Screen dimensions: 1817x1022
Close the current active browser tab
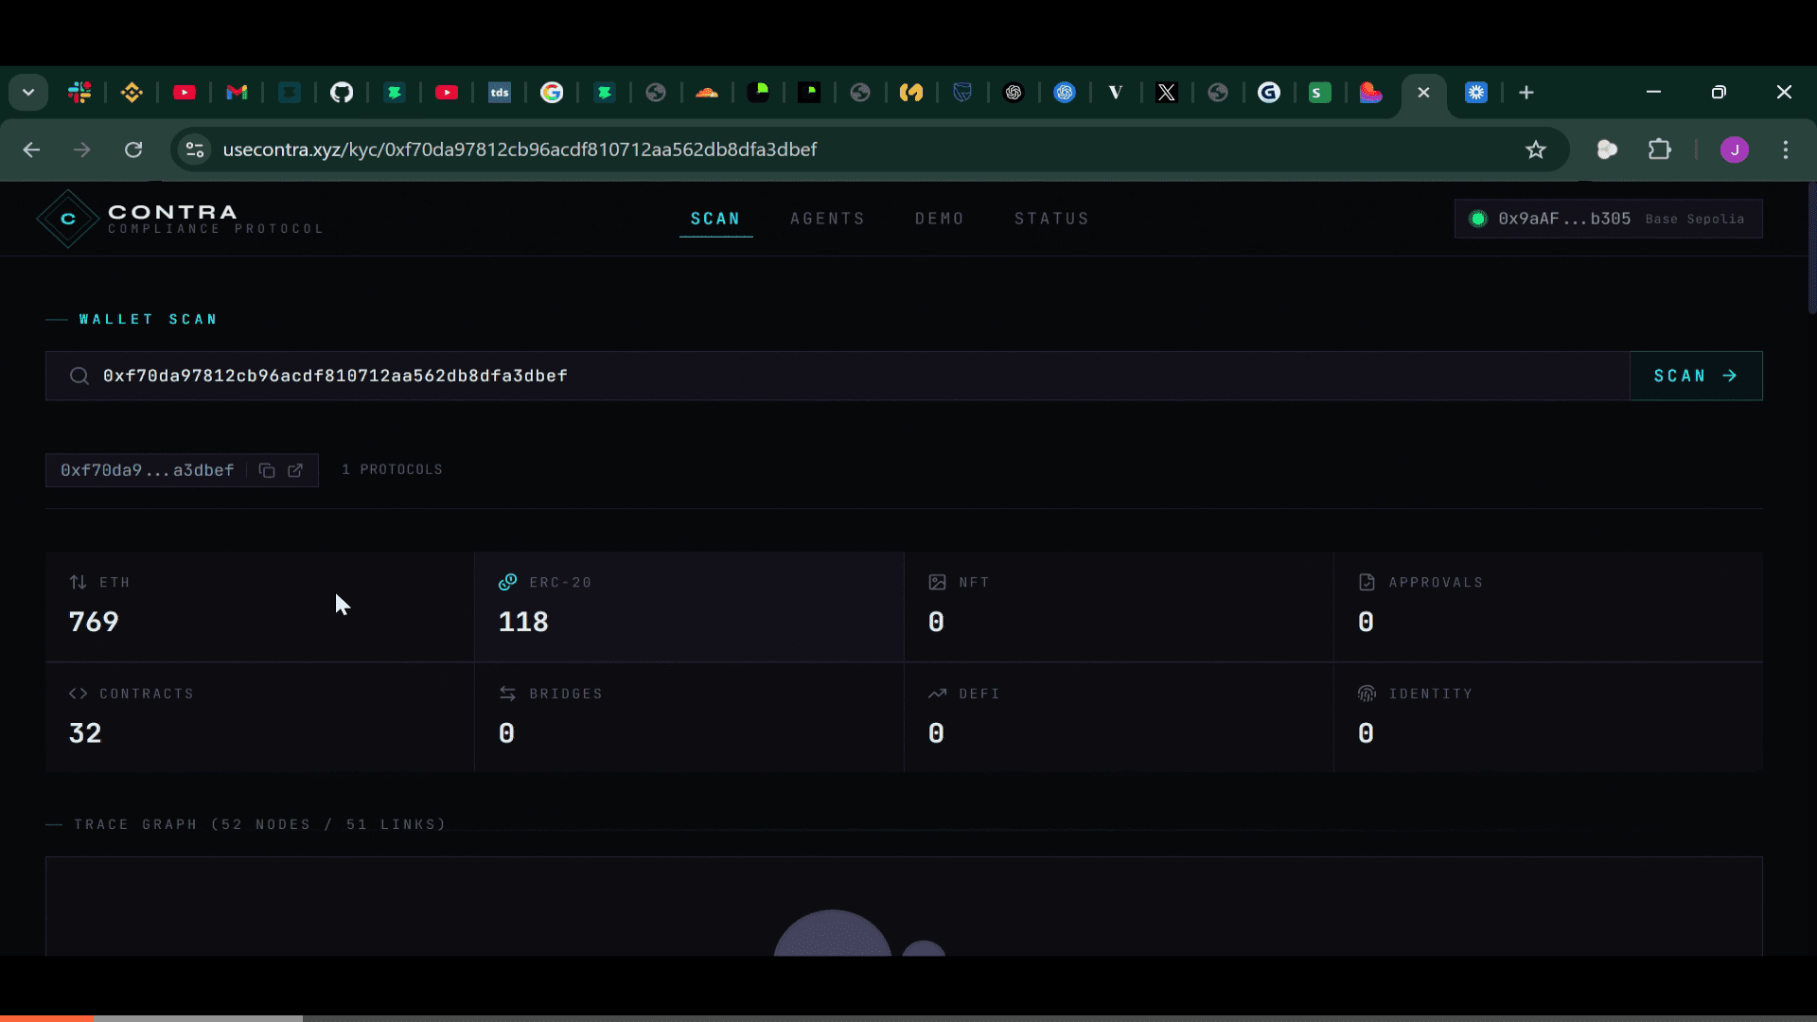(1423, 93)
